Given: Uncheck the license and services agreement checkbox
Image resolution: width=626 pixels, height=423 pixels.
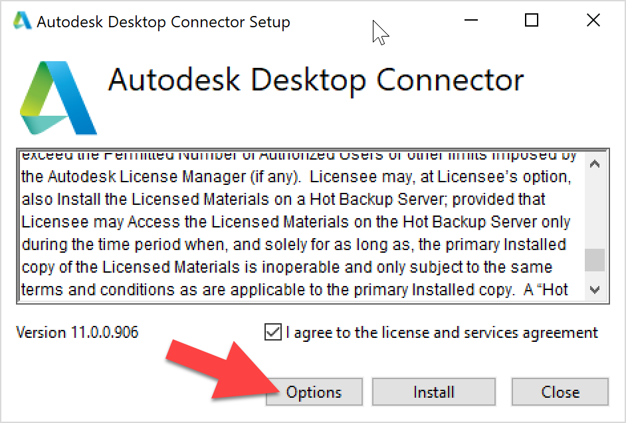Looking at the screenshot, I should coord(273,332).
